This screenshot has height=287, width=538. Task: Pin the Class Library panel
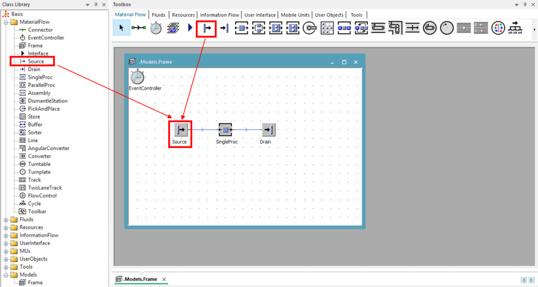tap(96, 5)
